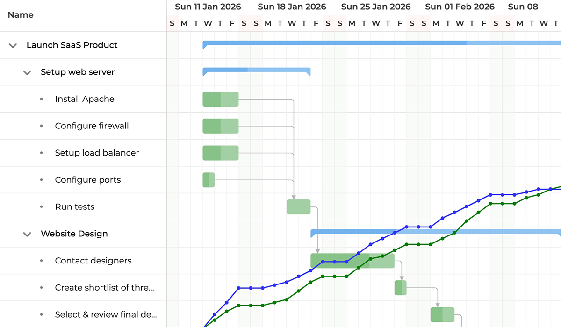Collapse the Launch SaaS Product group
Image resolution: width=561 pixels, height=327 pixels.
[13, 45]
